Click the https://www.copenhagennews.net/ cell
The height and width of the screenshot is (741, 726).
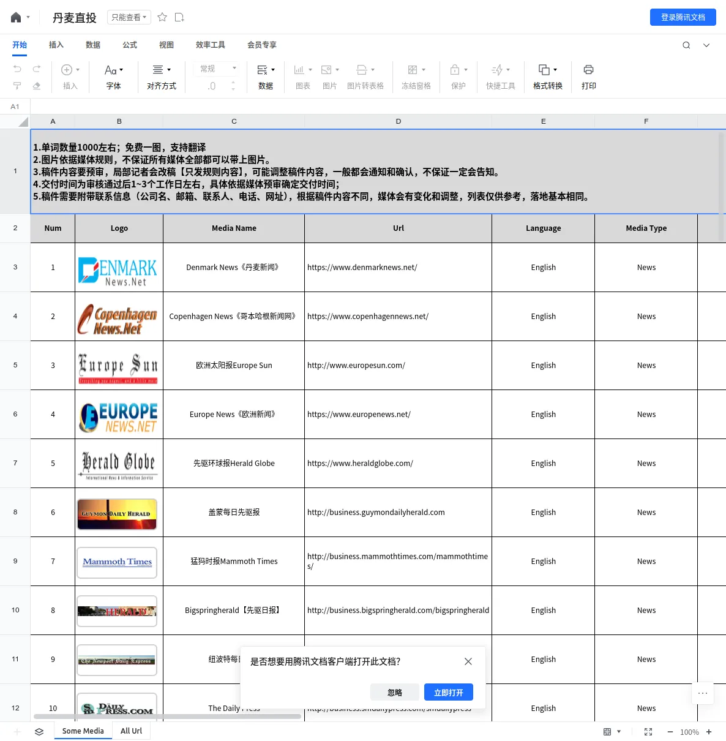click(398, 316)
